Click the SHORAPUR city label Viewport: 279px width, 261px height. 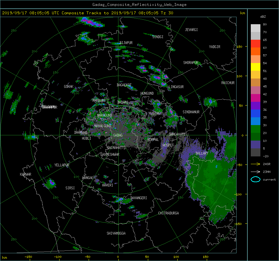[x=191, y=63]
